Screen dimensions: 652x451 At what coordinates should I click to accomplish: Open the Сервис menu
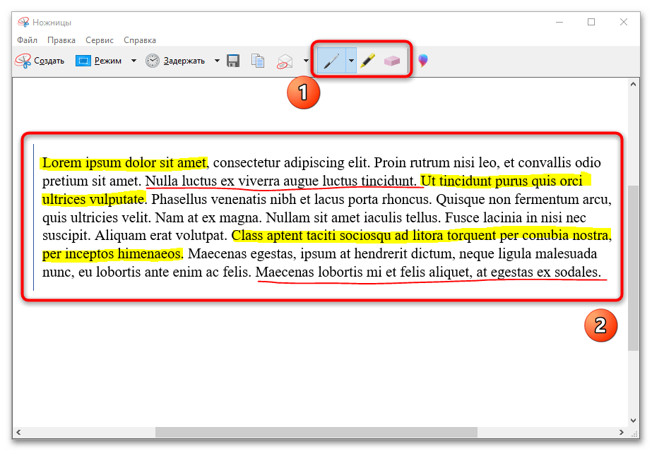coord(100,40)
